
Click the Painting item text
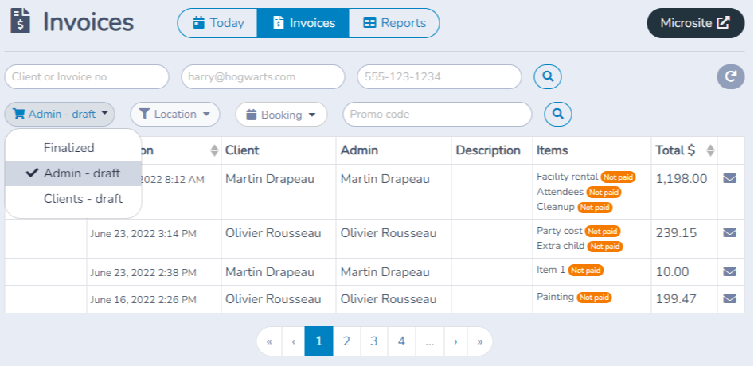[555, 297]
